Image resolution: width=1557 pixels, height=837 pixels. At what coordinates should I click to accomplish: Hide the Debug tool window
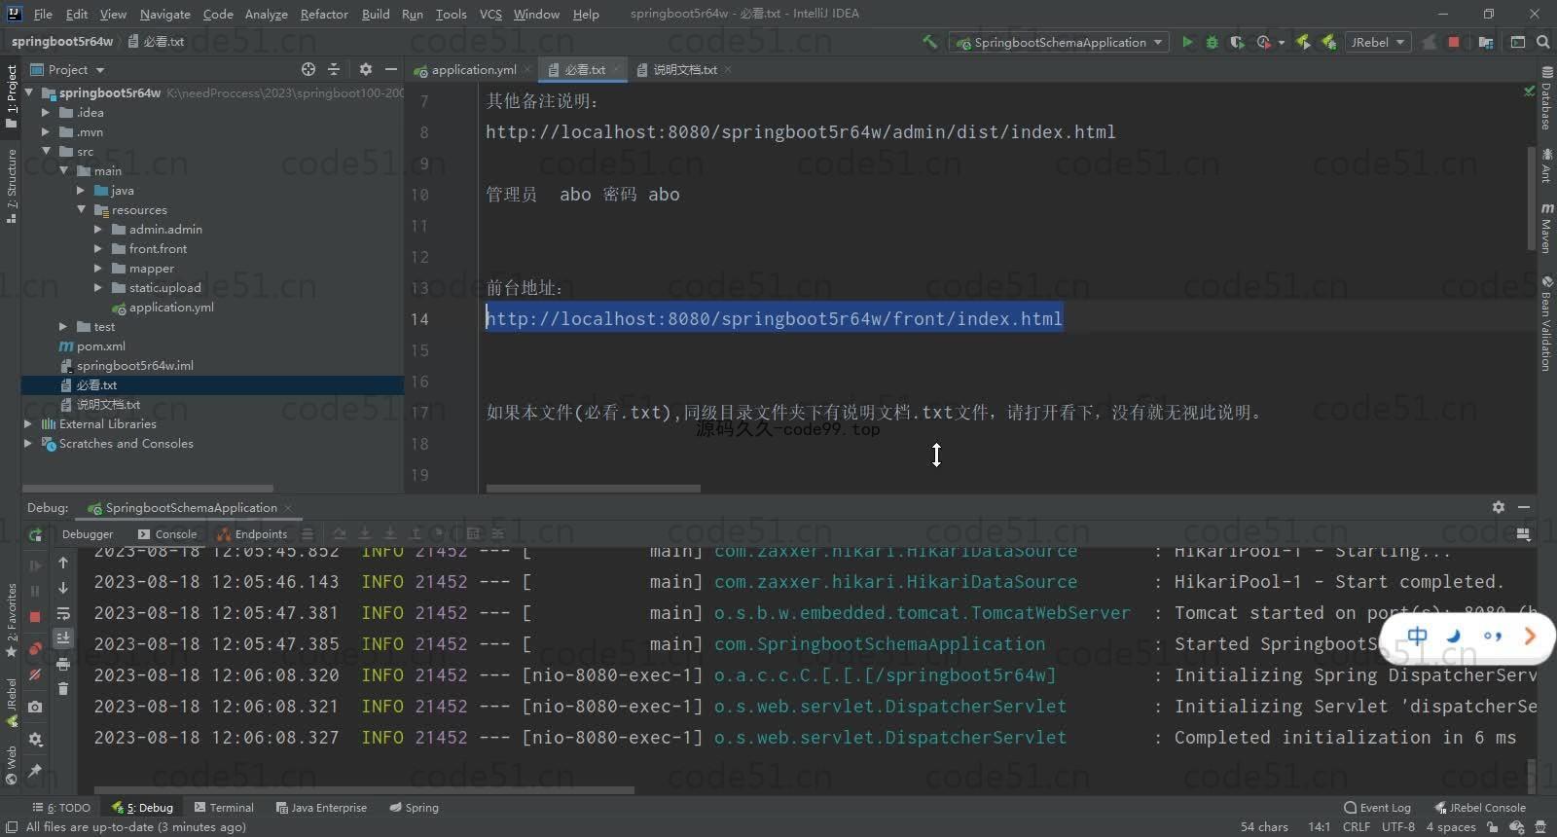pyautogui.click(x=1524, y=507)
